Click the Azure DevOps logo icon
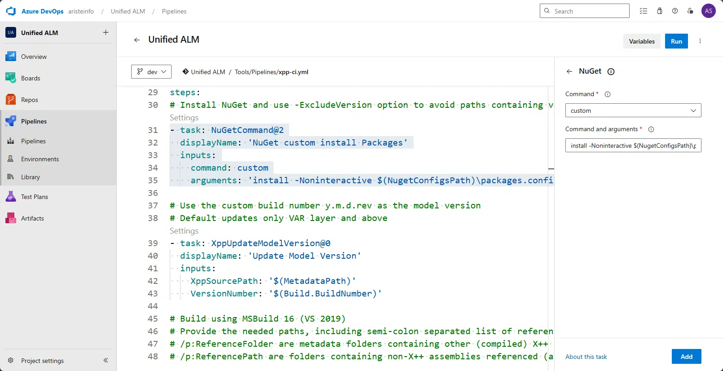The image size is (723, 371). coord(11,11)
